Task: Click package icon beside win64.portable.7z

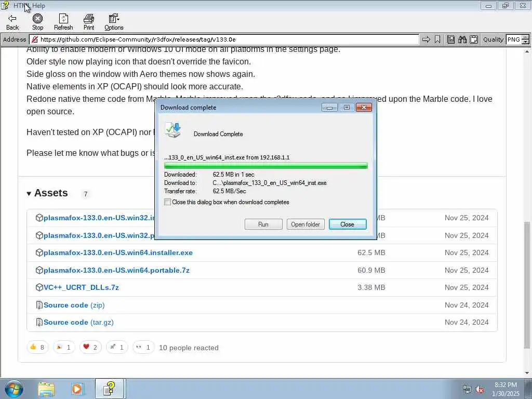Action: 39,270
